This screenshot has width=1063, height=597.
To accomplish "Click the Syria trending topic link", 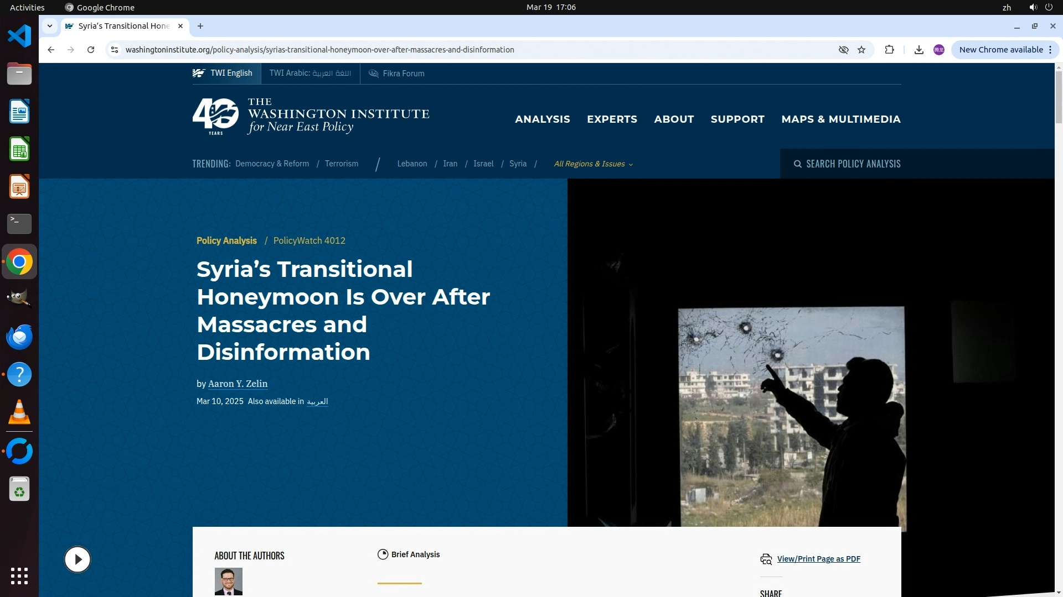I will 518,164.
